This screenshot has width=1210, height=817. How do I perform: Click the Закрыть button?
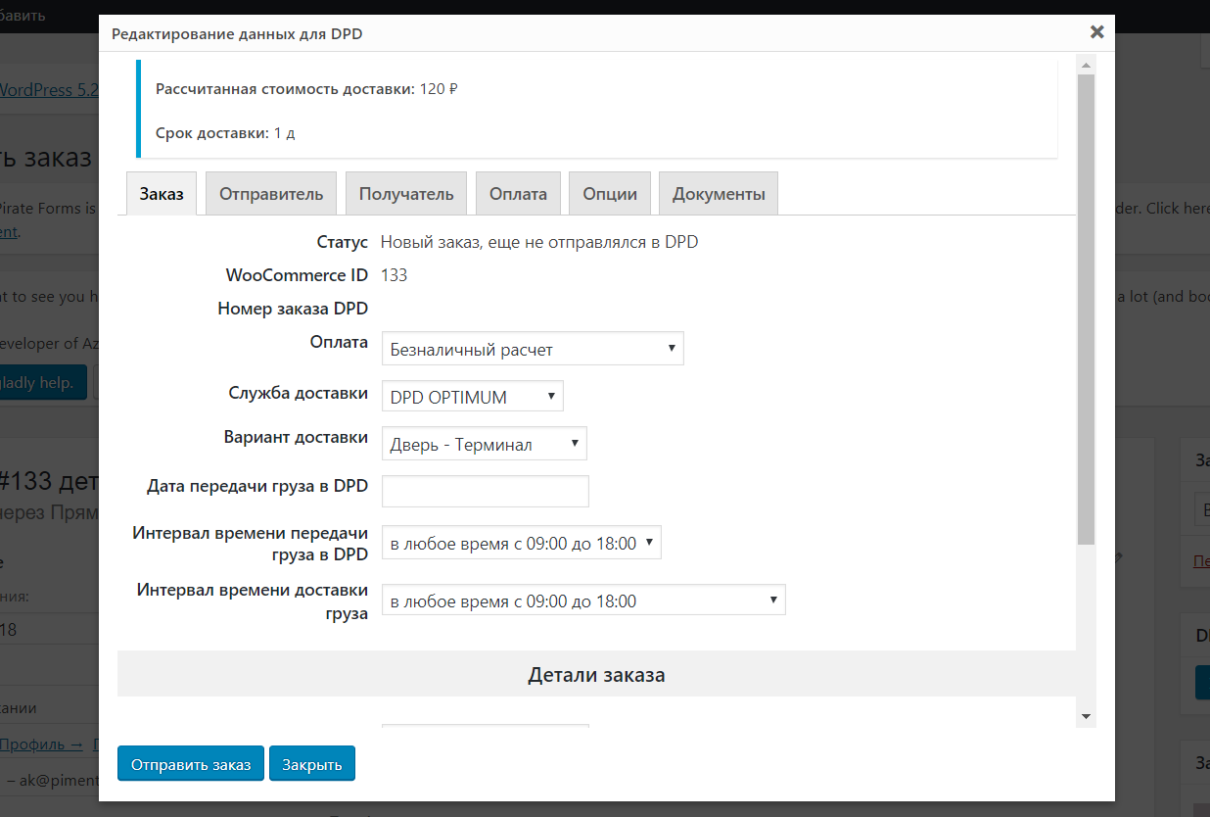312,764
